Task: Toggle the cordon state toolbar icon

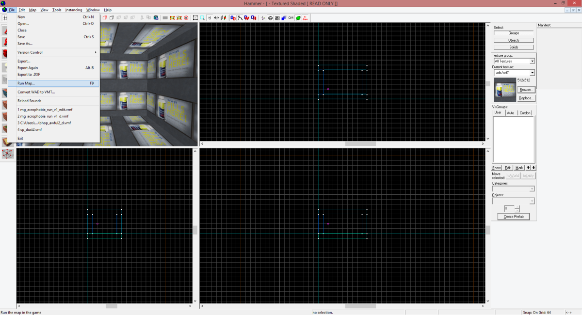Action: coord(172,18)
